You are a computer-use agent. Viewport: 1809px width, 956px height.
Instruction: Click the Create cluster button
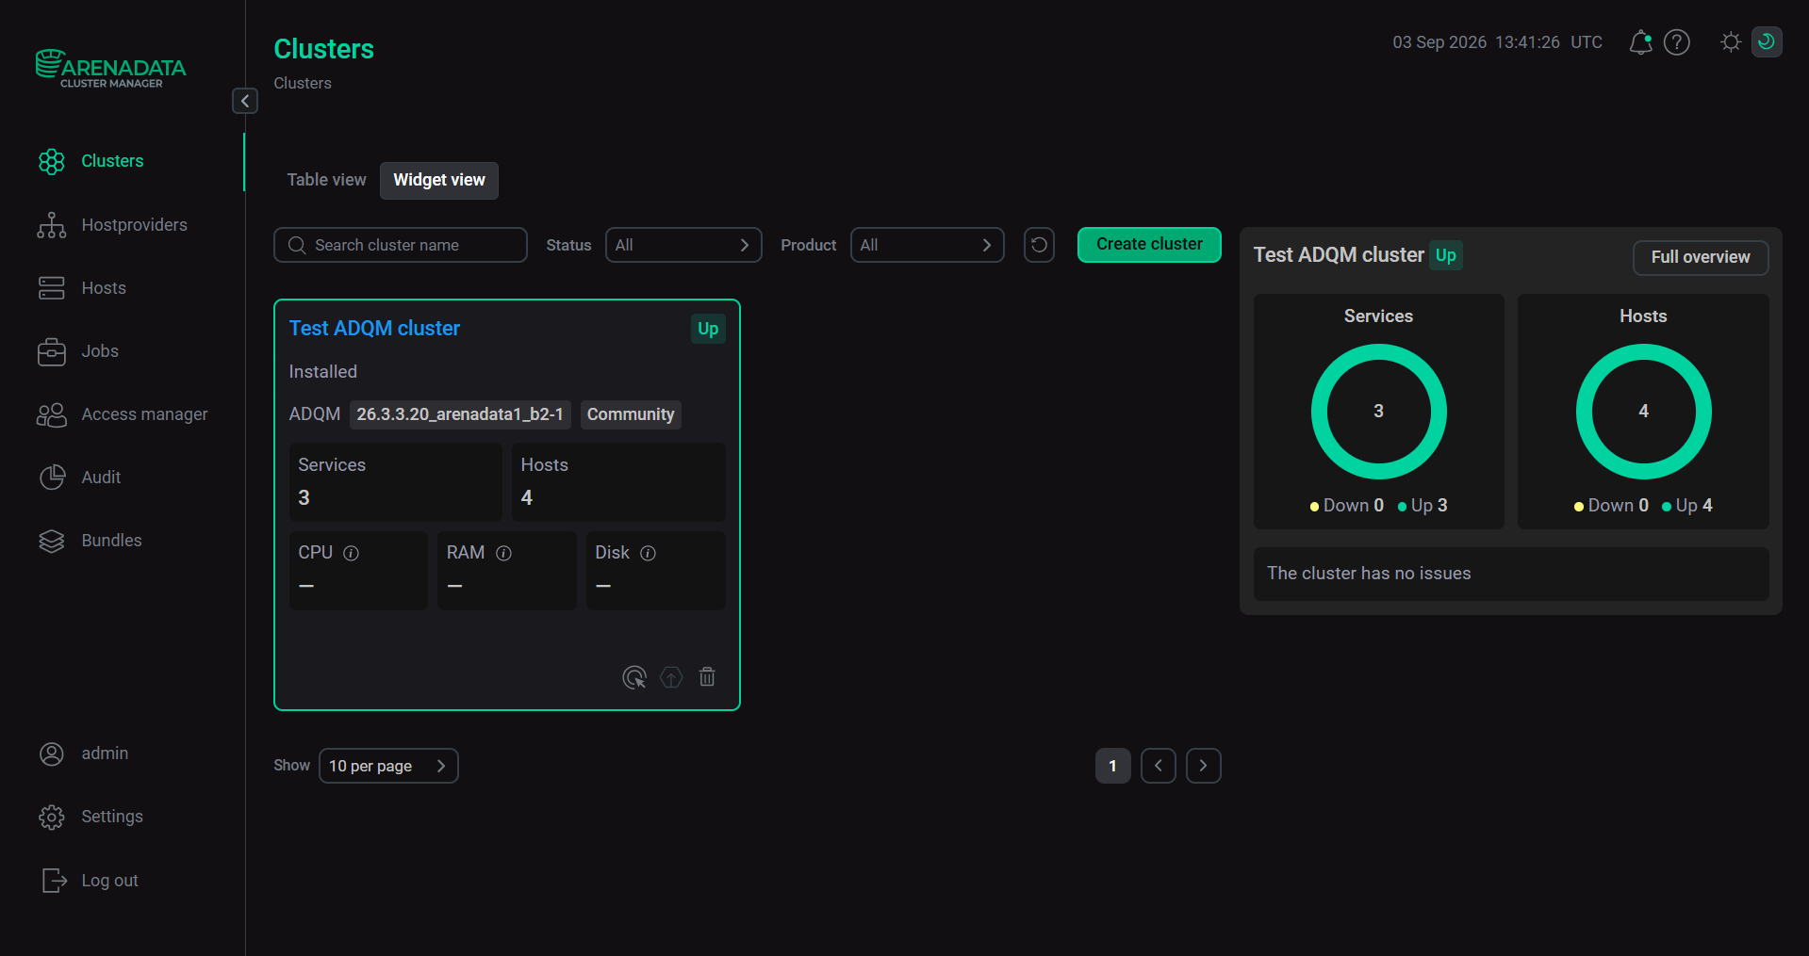(x=1149, y=245)
